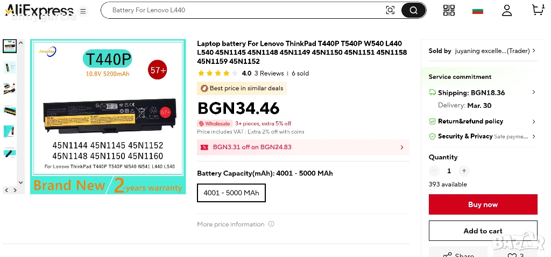
Task: Expand the Shipping details chevron
Action: point(533,92)
